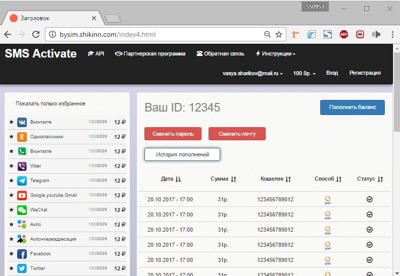Viewport: 400px width, 276px height.
Task: Toggle 'Показать только избранное' filter
Action: click(51, 104)
